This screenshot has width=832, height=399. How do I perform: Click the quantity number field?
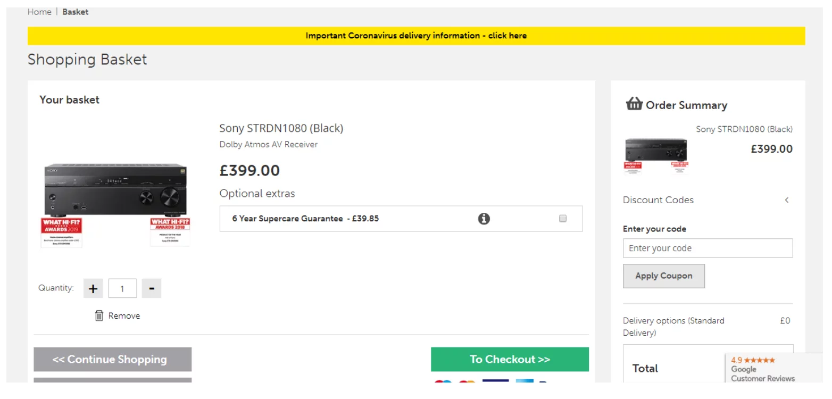tap(122, 288)
